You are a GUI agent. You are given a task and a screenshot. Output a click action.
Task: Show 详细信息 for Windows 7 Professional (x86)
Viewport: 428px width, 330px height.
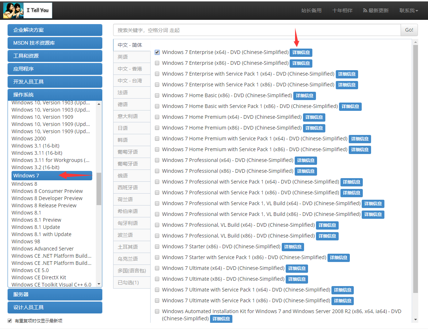tap(306, 171)
